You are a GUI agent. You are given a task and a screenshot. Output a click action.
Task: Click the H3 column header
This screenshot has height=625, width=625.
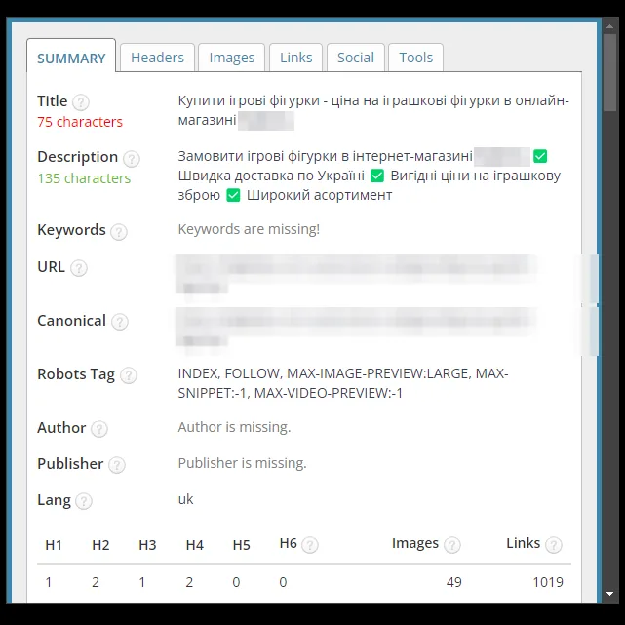pyautogui.click(x=147, y=545)
